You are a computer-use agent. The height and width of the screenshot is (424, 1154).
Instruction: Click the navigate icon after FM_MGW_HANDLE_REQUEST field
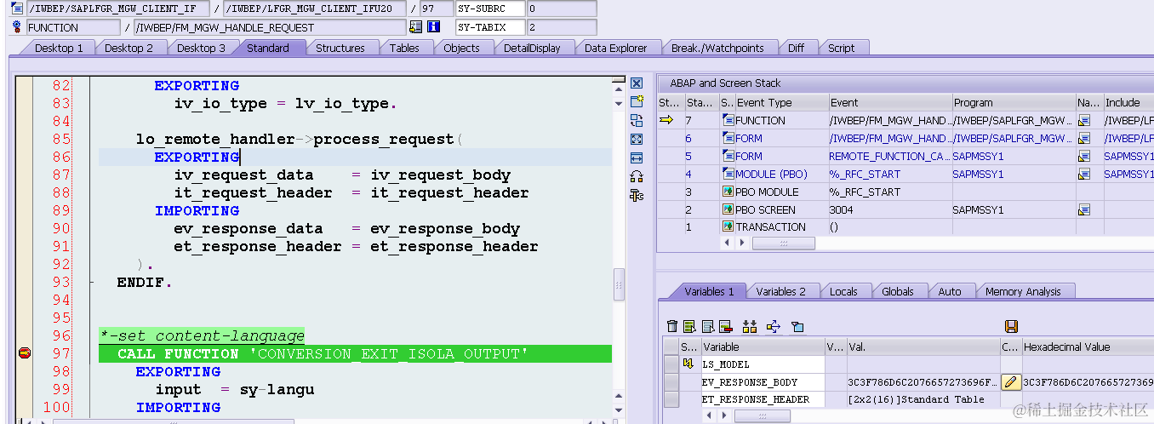pyautogui.click(x=415, y=27)
